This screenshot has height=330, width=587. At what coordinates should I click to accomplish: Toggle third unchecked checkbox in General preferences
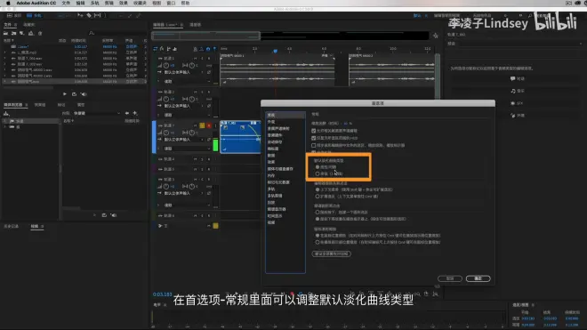(313, 145)
